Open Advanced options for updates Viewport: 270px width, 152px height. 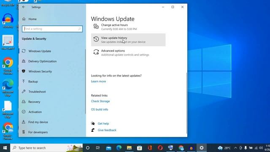pos(128,52)
